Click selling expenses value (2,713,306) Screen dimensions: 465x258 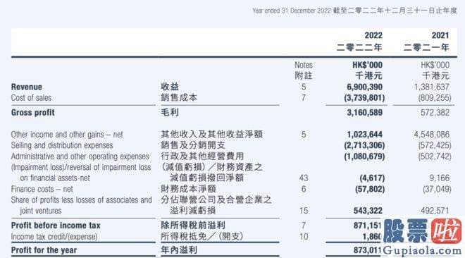click(364, 145)
